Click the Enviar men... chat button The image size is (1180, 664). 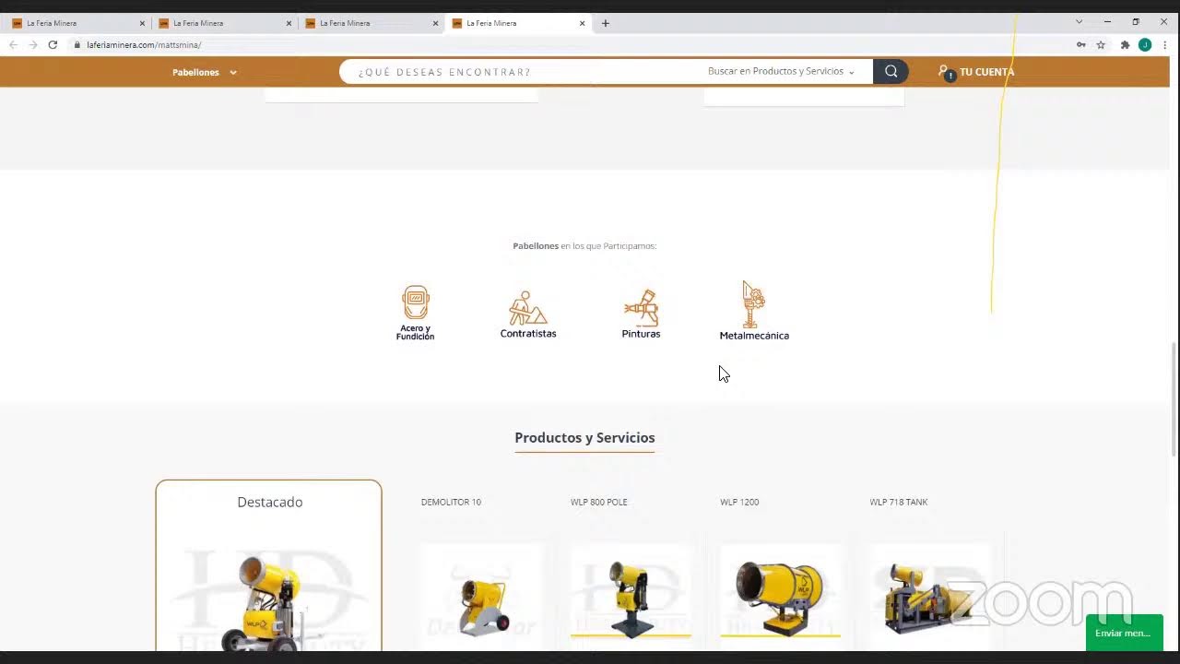(x=1124, y=633)
